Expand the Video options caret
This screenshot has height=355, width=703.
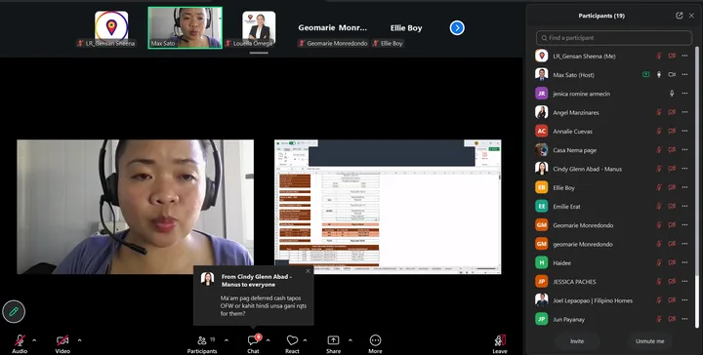pos(79,340)
